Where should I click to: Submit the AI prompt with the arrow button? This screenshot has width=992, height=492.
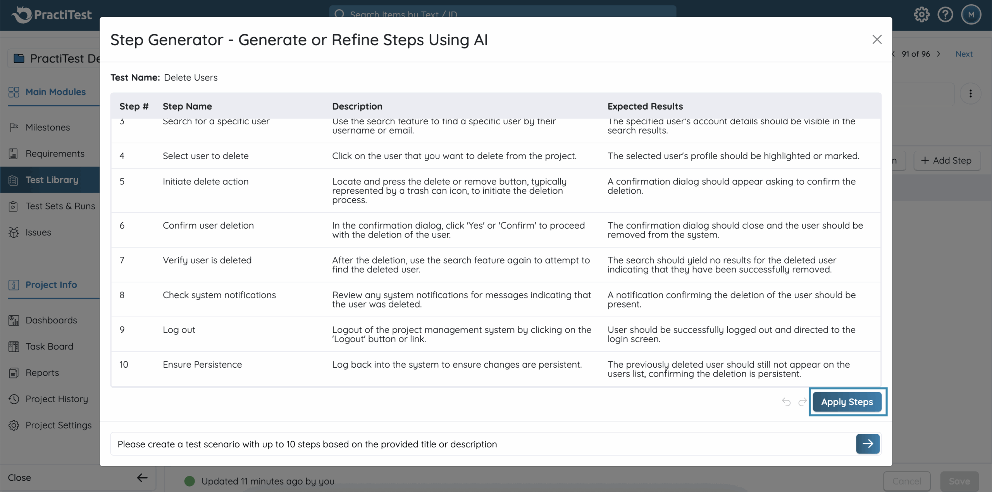coord(868,444)
